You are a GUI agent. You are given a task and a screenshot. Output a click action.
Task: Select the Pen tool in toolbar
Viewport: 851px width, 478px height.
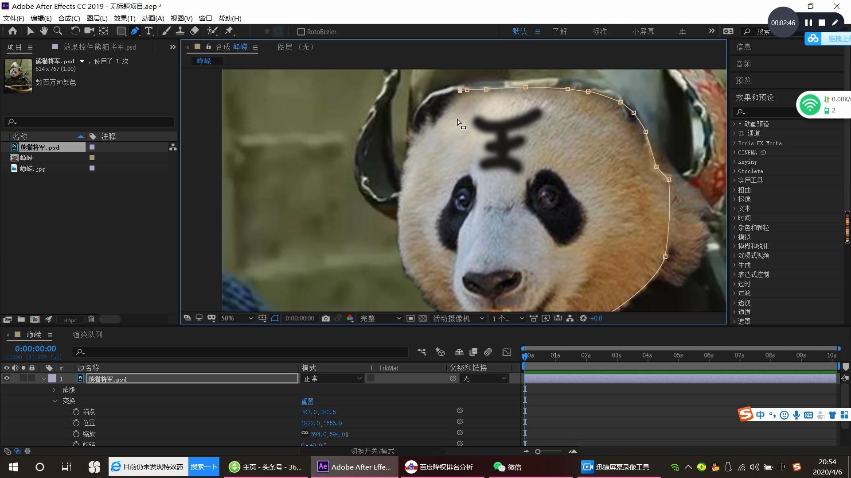coord(135,31)
